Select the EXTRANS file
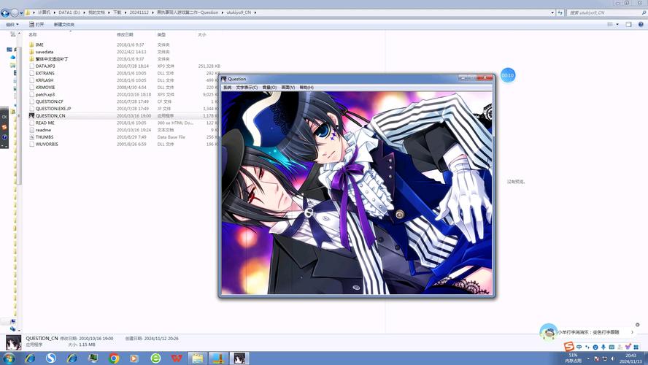This screenshot has width=648, height=365. [45, 73]
